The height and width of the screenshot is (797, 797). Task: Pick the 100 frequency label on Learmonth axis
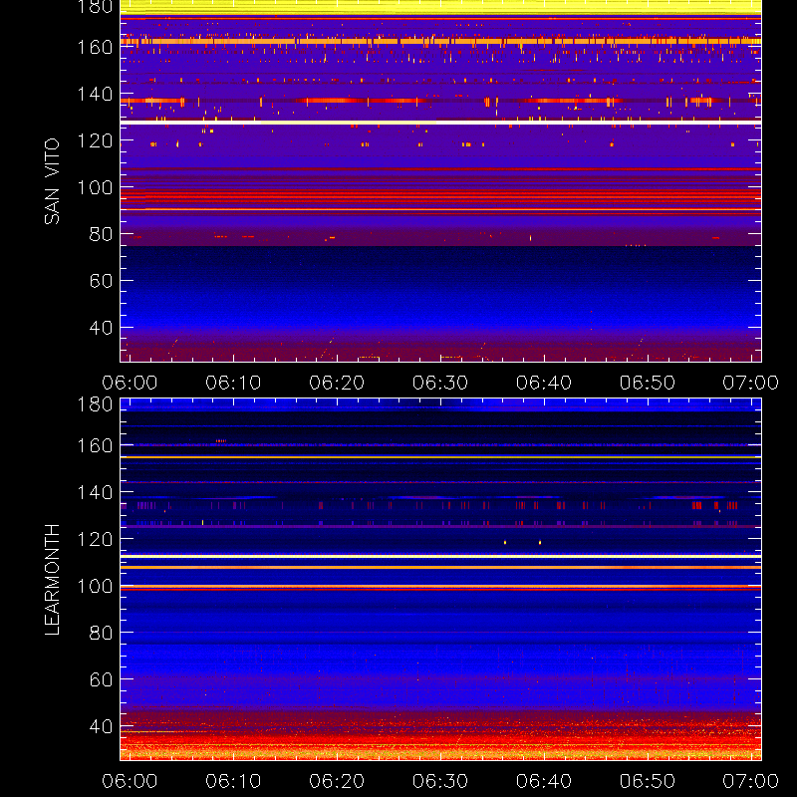pos(95,586)
